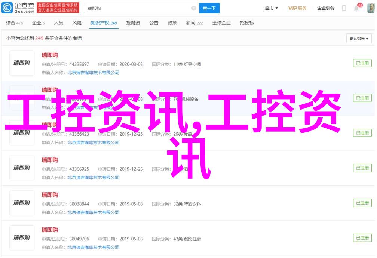Open 企业套餐 link
The height and width of the screenshot is (258, 377).
click(326, 8)
